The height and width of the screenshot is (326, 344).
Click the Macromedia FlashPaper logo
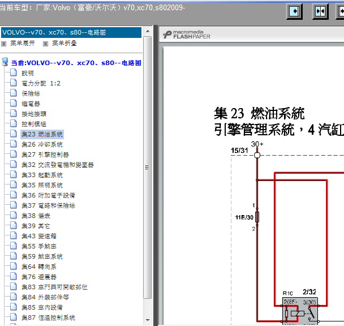coord(187,35)
